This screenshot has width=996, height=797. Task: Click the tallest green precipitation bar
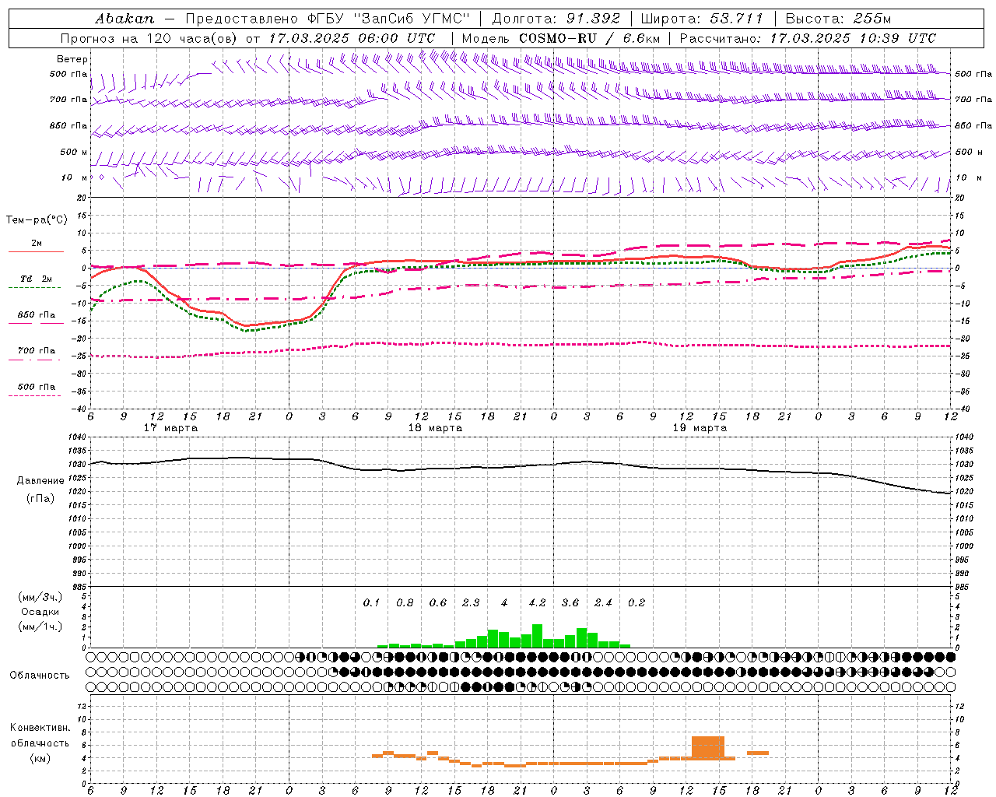pyautogui.click(x=537, y=636)
